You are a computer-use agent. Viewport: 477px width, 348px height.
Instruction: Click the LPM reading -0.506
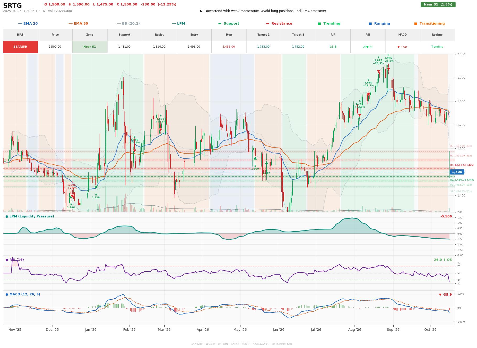(446, 216)
